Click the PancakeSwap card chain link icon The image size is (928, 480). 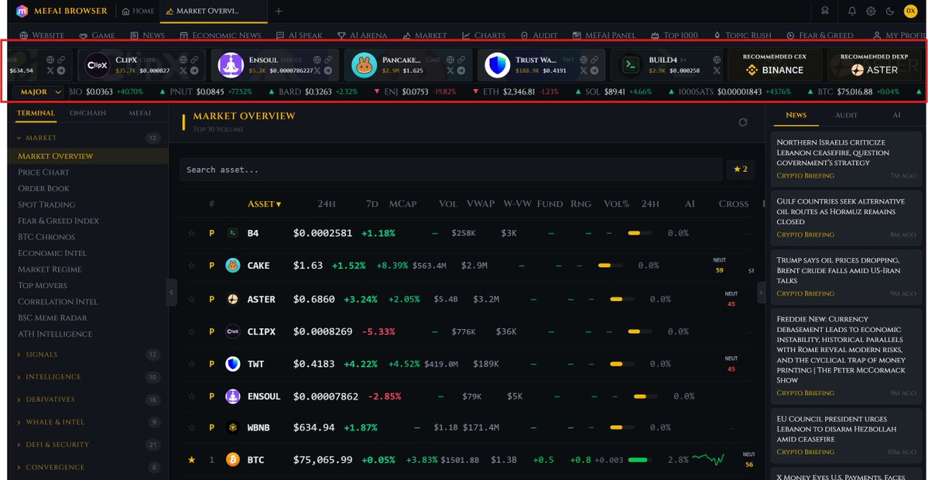pyautogui.click(x=461, y=60)
